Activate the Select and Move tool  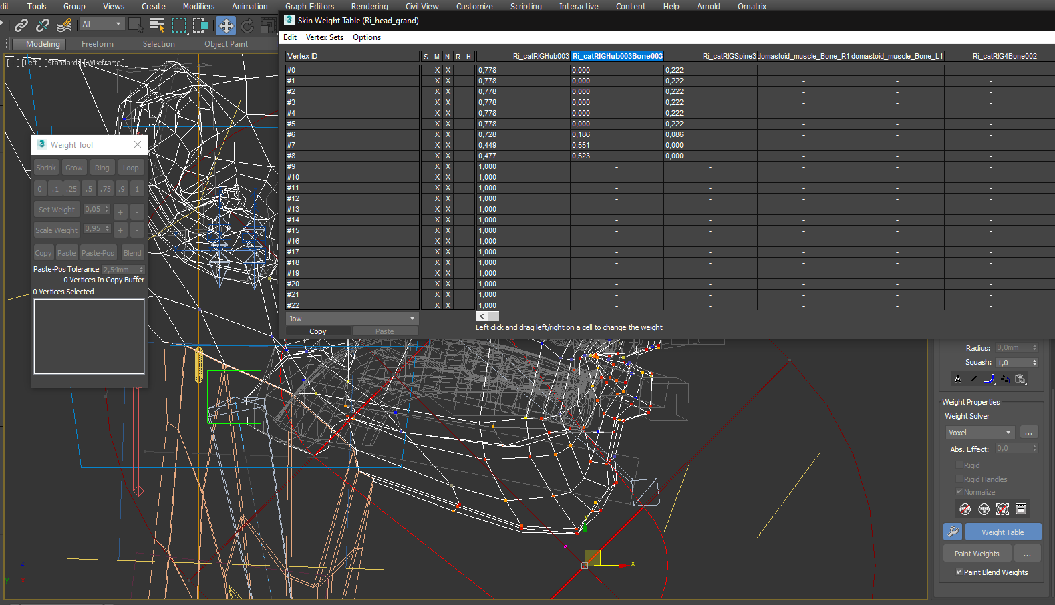(226, 25)
